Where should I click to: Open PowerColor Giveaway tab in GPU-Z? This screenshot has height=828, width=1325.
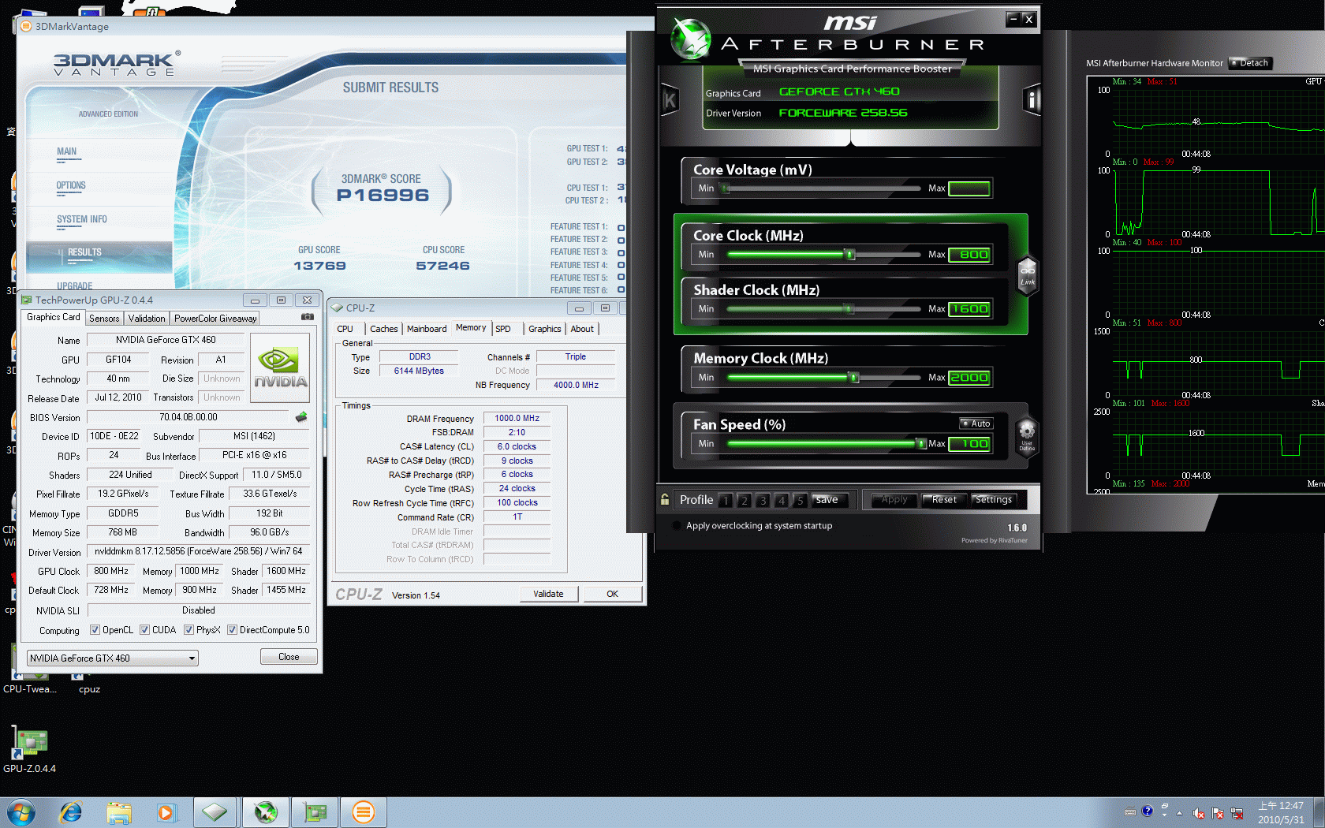click(x=215, y=319)
